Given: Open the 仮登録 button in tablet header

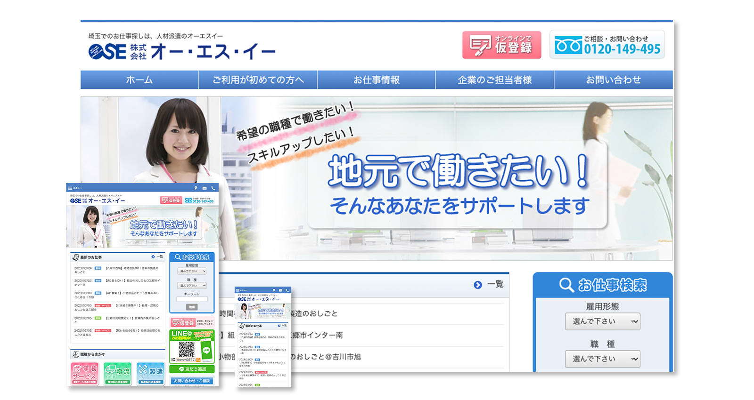Looking at the screenshot, I should coord(171,200).
